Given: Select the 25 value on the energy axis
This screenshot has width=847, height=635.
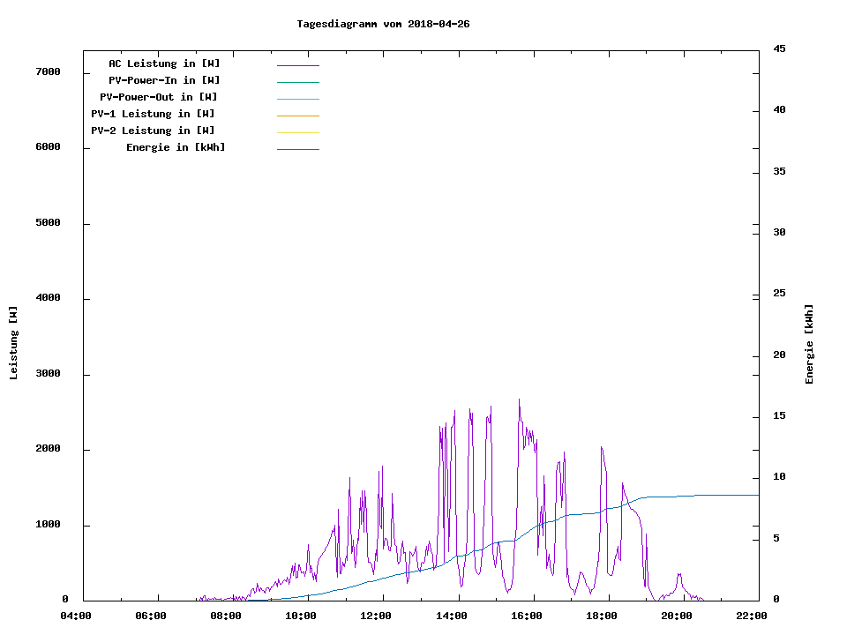Looking at the screenshot, I should pos(779,293).
